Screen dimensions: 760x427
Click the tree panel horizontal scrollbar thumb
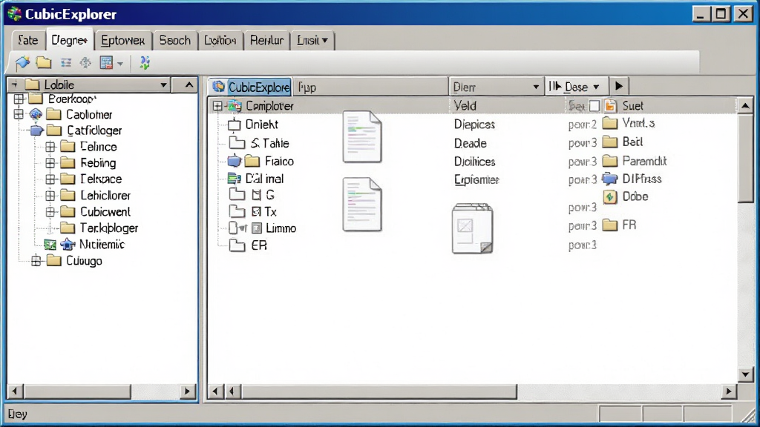point(77,391)
